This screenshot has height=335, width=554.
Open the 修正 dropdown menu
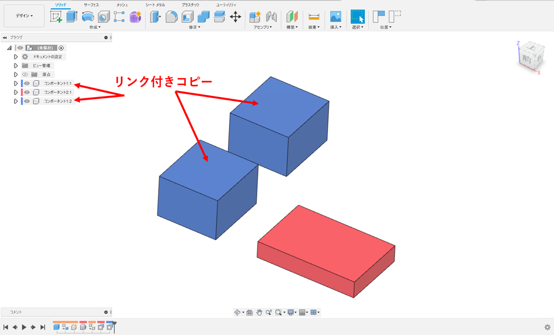(x=194, y=27)
